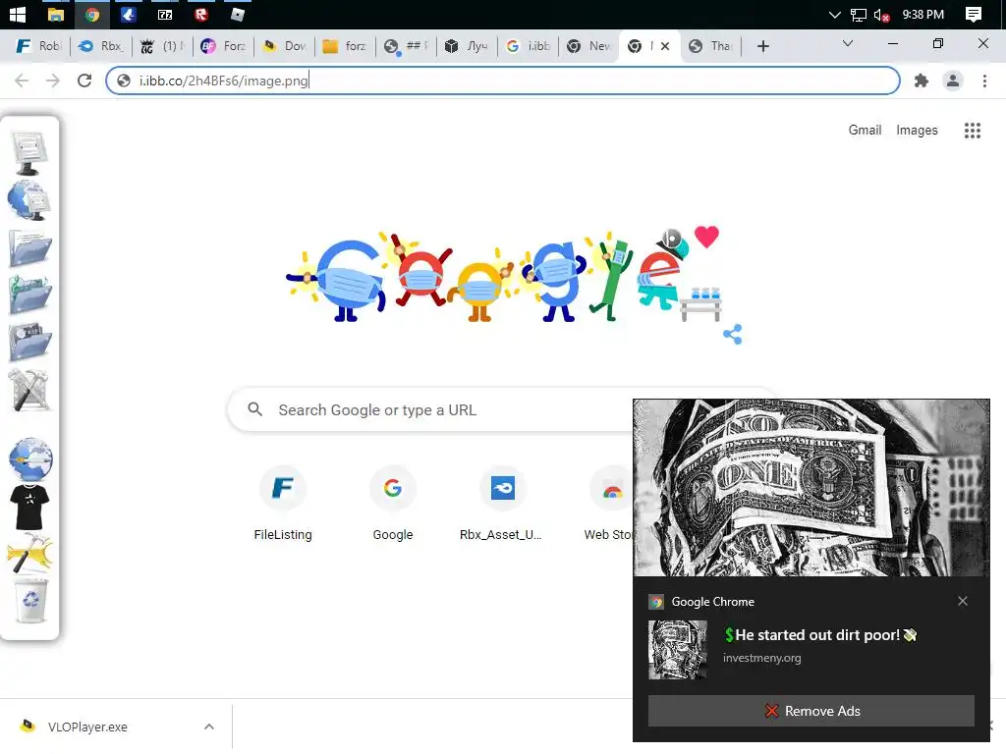This screenshot has width=1006, height=754.
Task: Open the Rbx_Asset_U... shortcut
Action: pyautogui.click(x=502, y=504)
